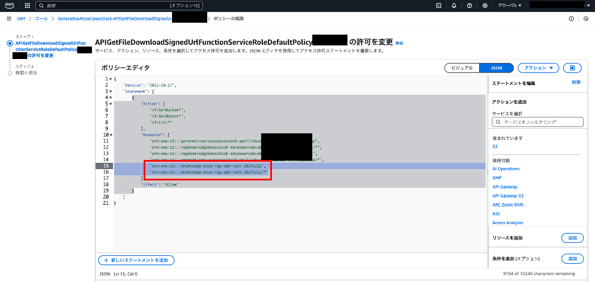Select step 1 radio in the wizard

pos(10,43)
